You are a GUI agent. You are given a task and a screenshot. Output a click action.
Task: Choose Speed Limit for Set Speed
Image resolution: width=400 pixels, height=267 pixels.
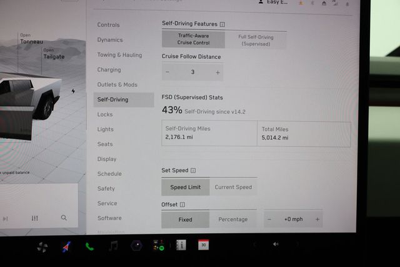tap(186, 187)
